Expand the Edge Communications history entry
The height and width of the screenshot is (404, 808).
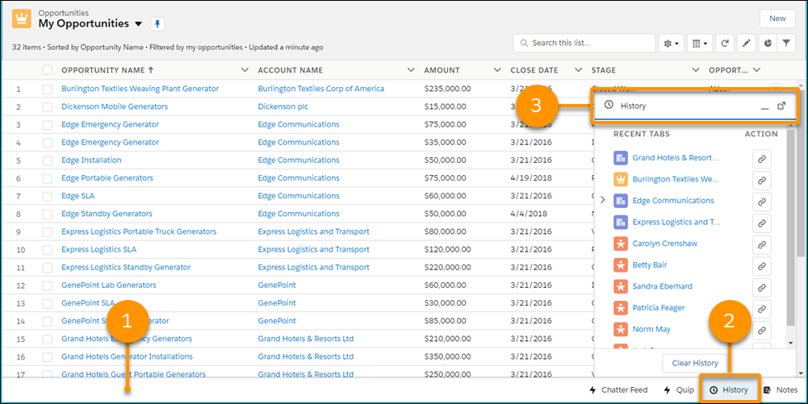pos(603,201)
